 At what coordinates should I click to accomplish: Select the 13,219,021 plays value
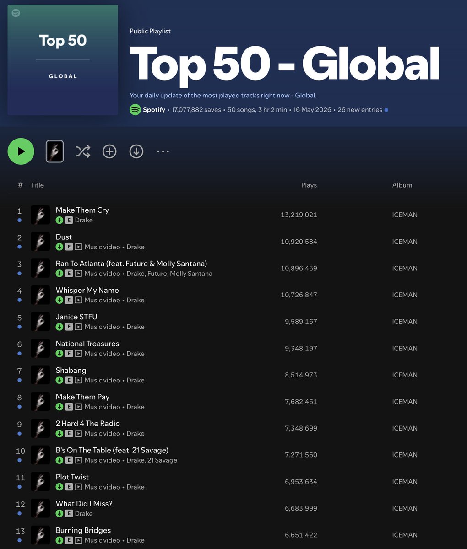299,215
